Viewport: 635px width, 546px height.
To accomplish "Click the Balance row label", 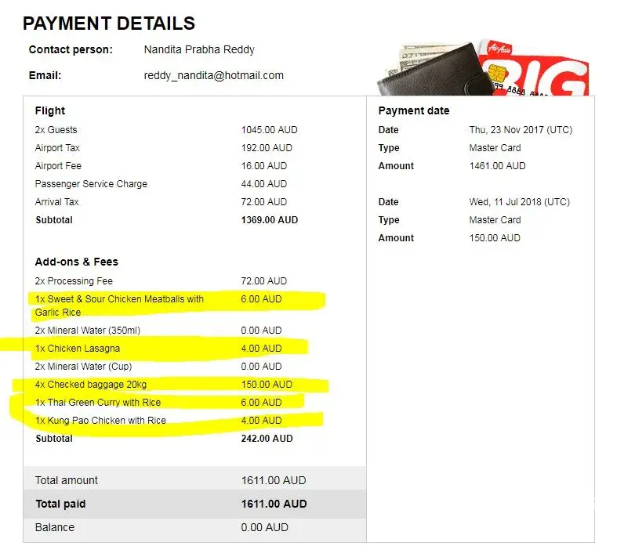I will pyautogui.click(x=55, y=527).
